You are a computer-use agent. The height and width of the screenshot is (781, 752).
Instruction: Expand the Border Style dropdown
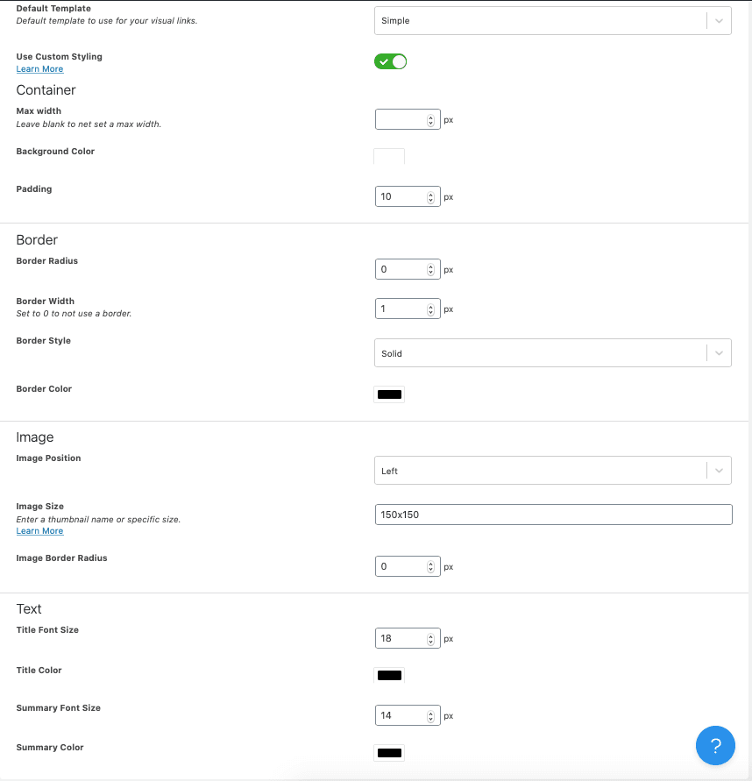click(x=552, y=353)
